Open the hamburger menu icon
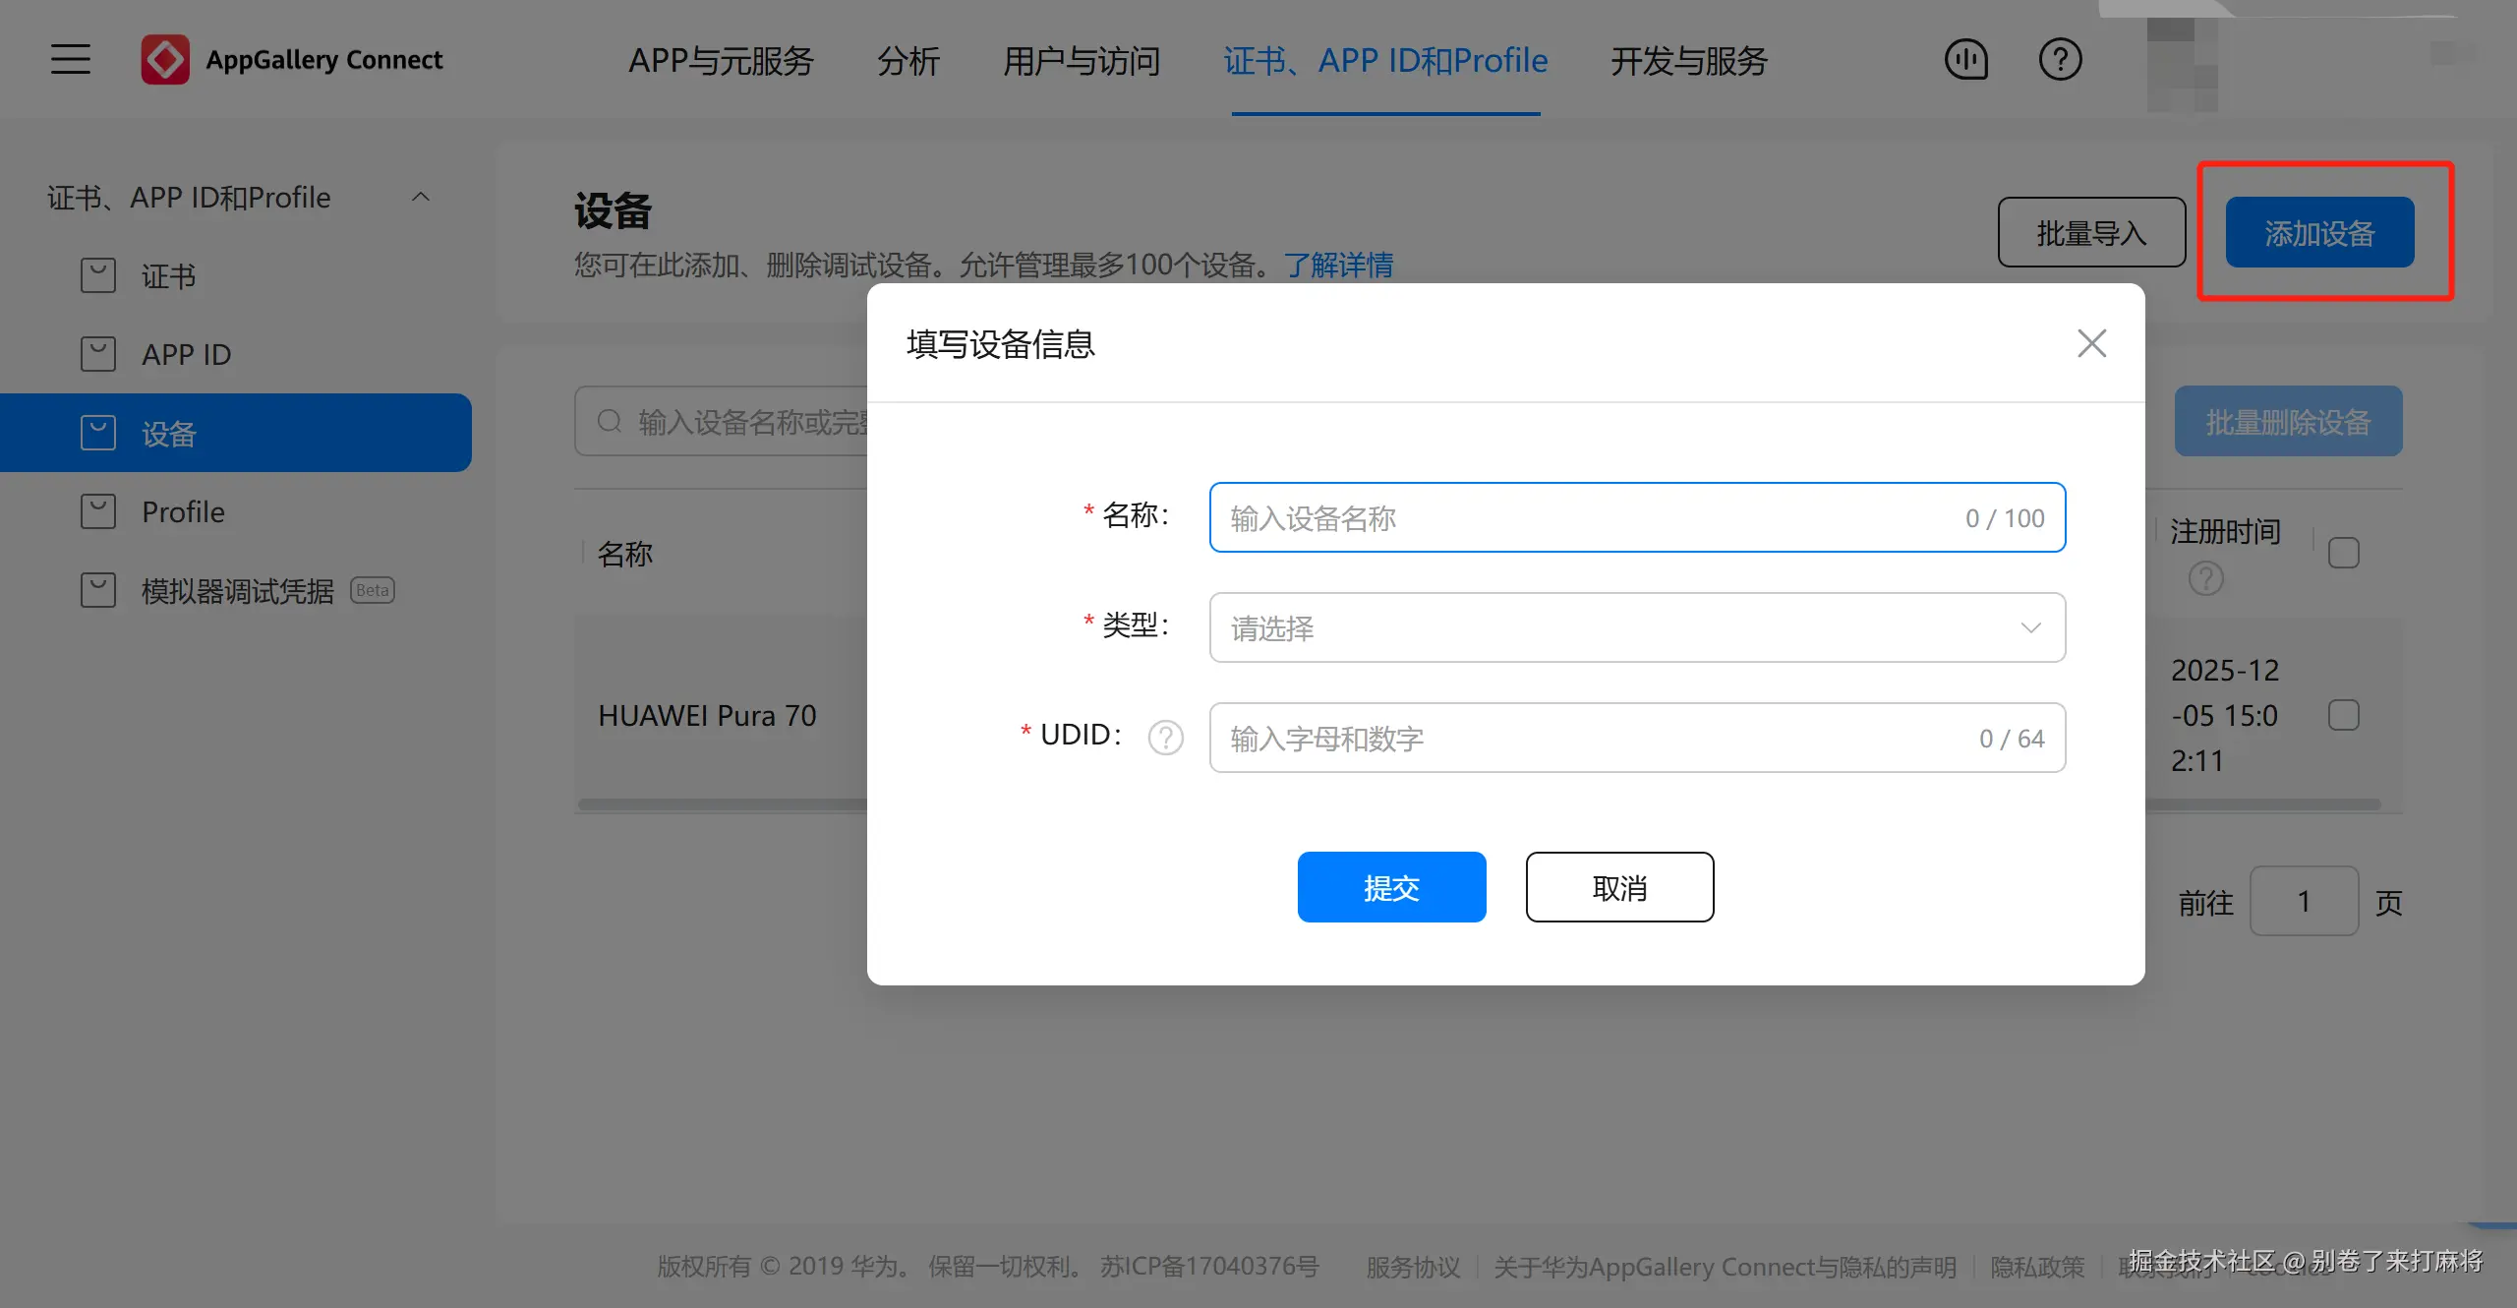Screen dimensions: 2517x1308 [71, 59]
